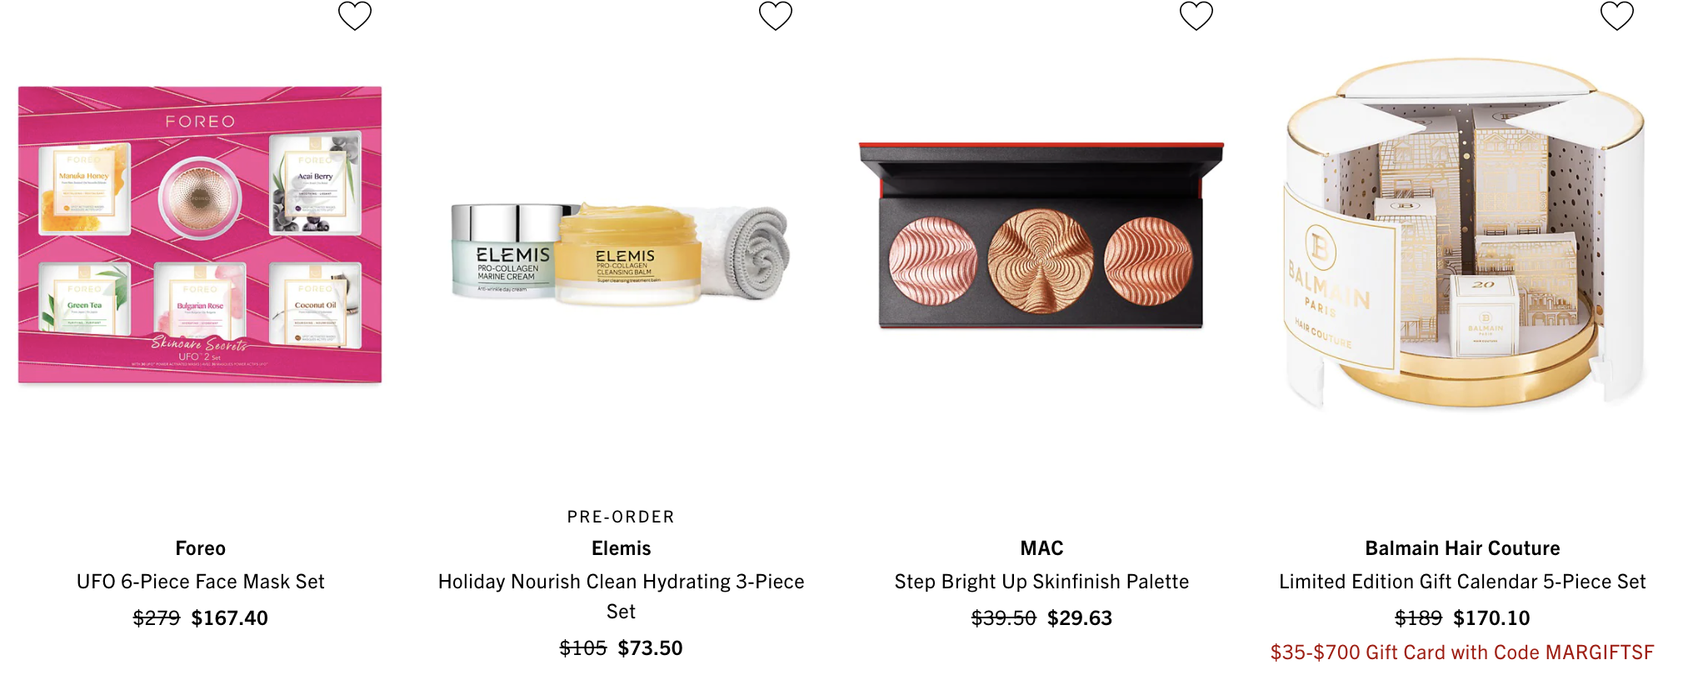Add Elemis set to wishlist with heart

[776, 16]
